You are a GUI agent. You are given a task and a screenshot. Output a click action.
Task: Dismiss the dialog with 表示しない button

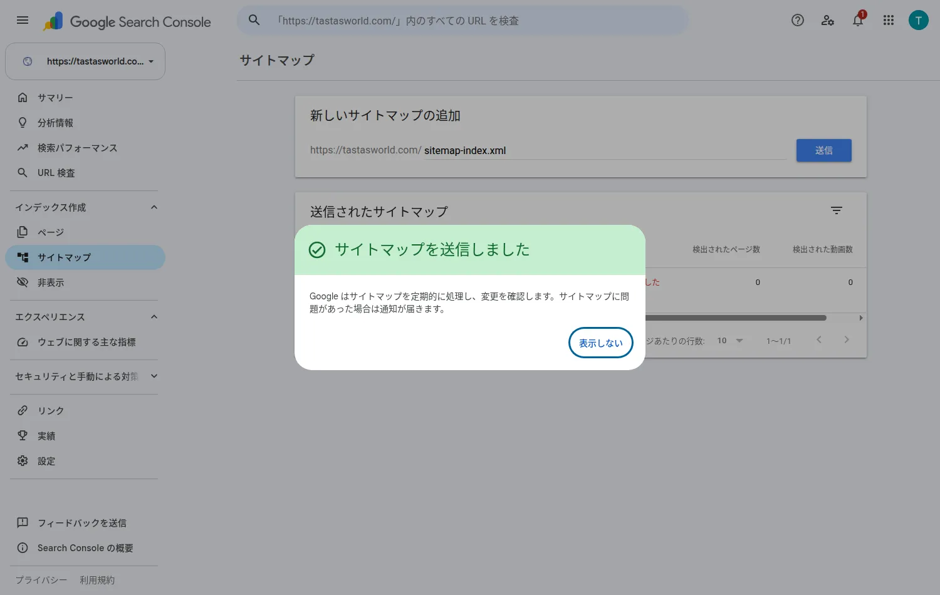pos(601,343)
